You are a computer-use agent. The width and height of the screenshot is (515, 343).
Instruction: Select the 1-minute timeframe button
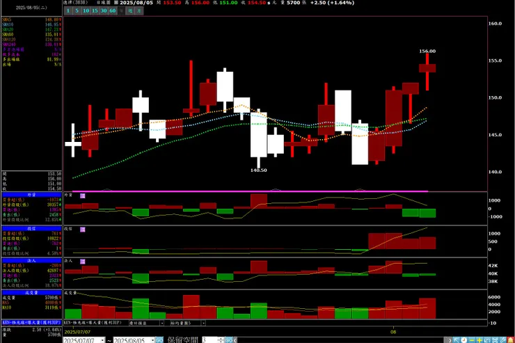pos(68,11)
